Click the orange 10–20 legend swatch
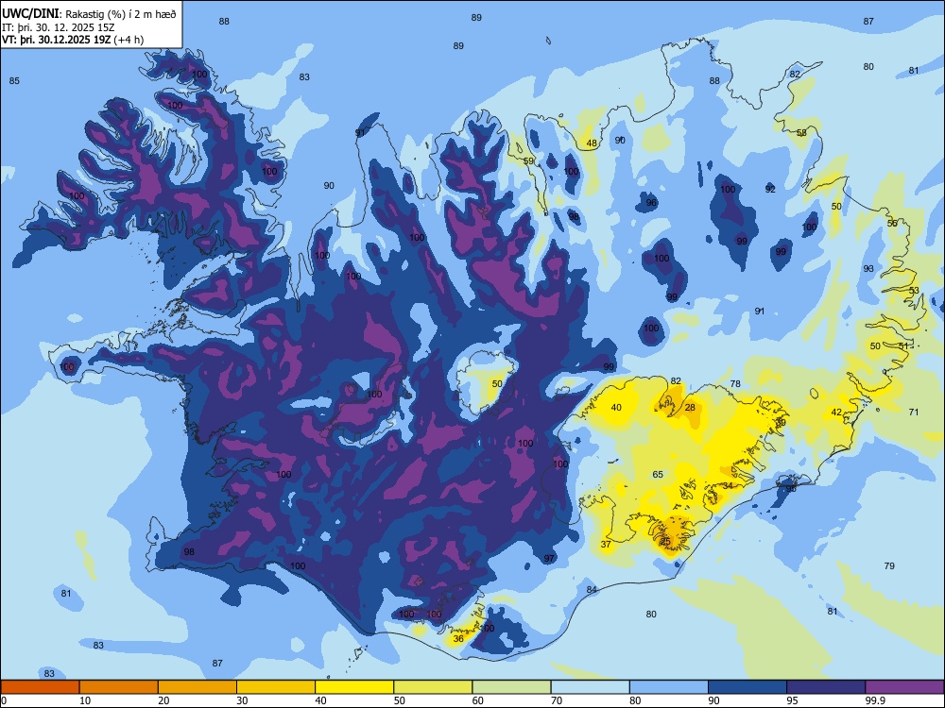The height and width of the screenshot is (708, 945). click(119, 687)
